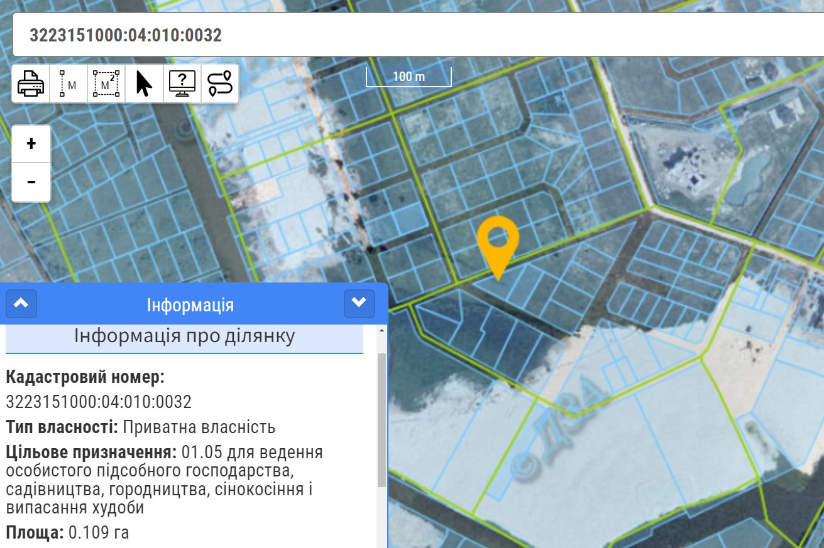
Task: Click the route path tool icon
Action: [x=219, y=83]
